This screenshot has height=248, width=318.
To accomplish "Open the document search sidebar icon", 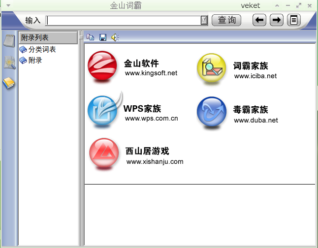I will [10, 62].
